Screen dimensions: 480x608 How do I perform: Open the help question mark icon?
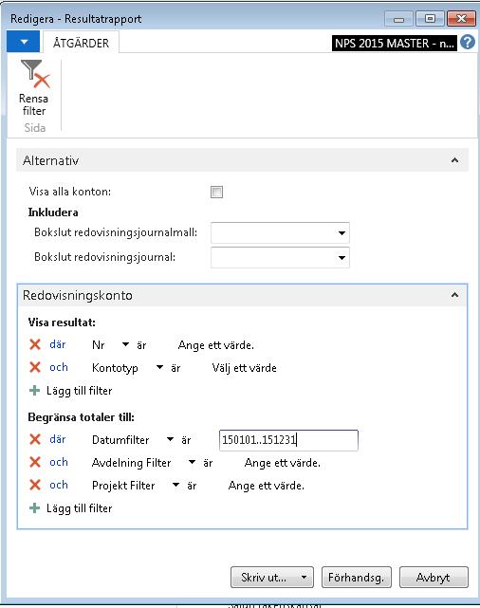[468, 42]
